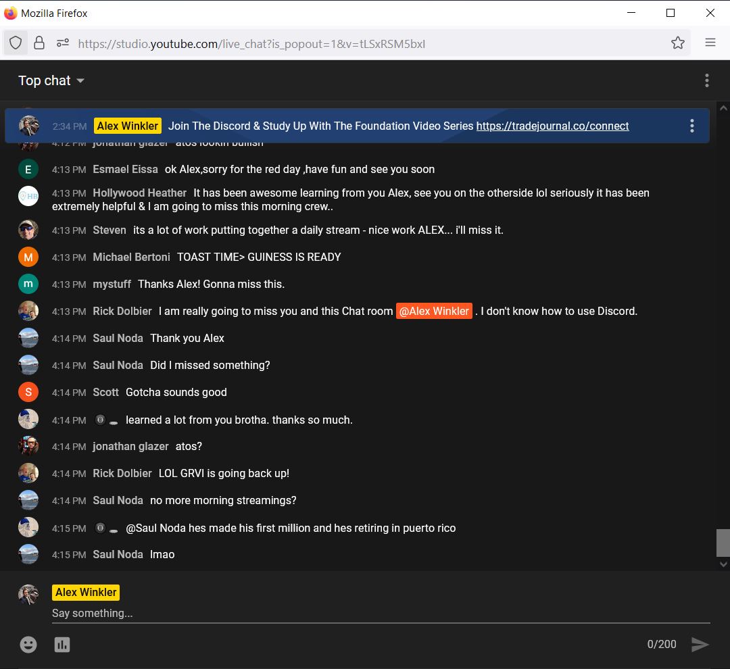Open the live chat options menu
Viewport: 730px width, 669px height.
click(x=706, y=80)
